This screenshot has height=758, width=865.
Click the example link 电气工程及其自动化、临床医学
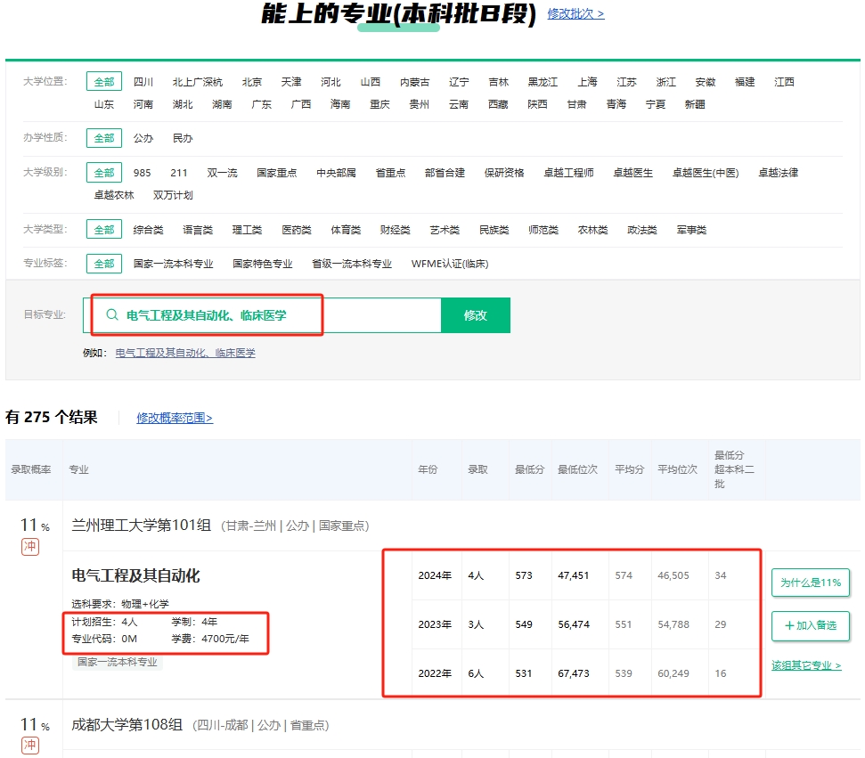click(185, 353)
